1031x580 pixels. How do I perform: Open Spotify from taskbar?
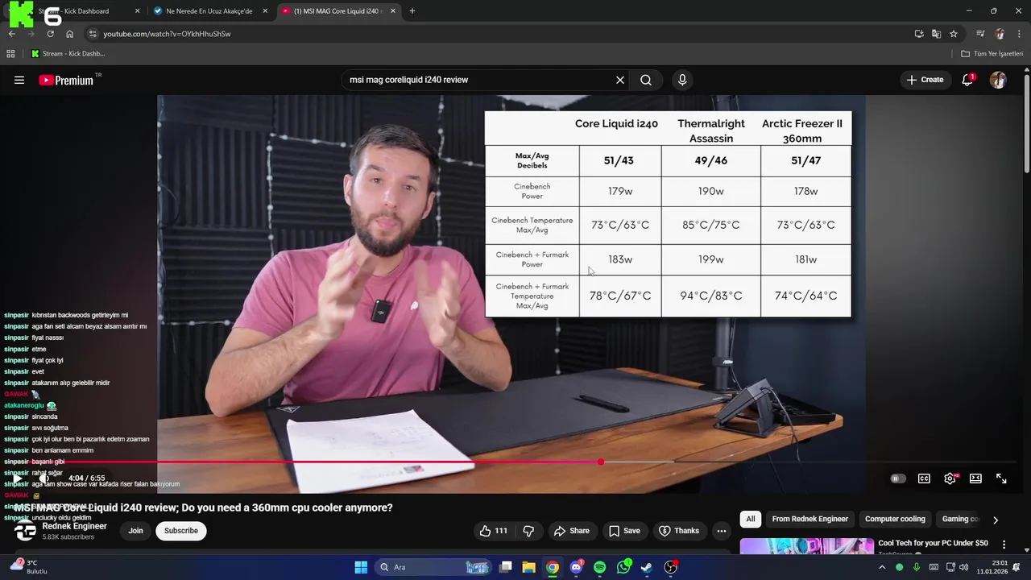pos(599,567)
